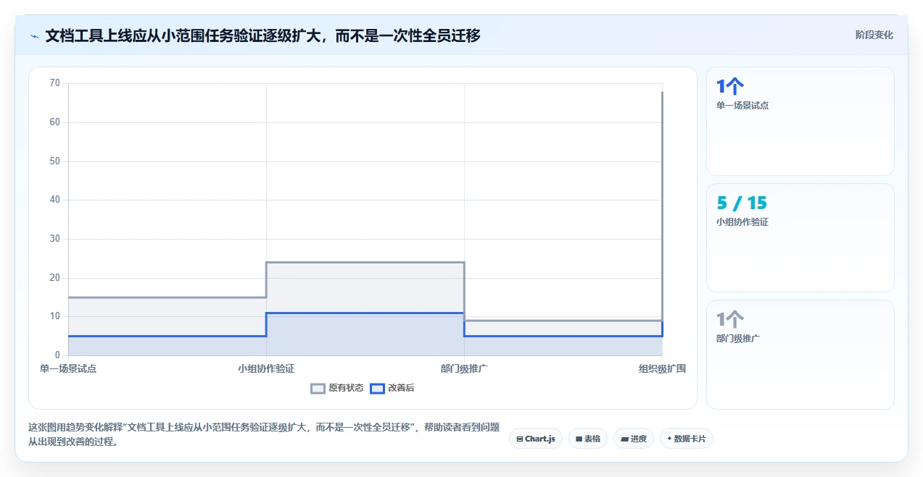This screenshot has height=477, width=923.
Task: Click the blue 1个 value in first card
Action: (x=730, y=87)
